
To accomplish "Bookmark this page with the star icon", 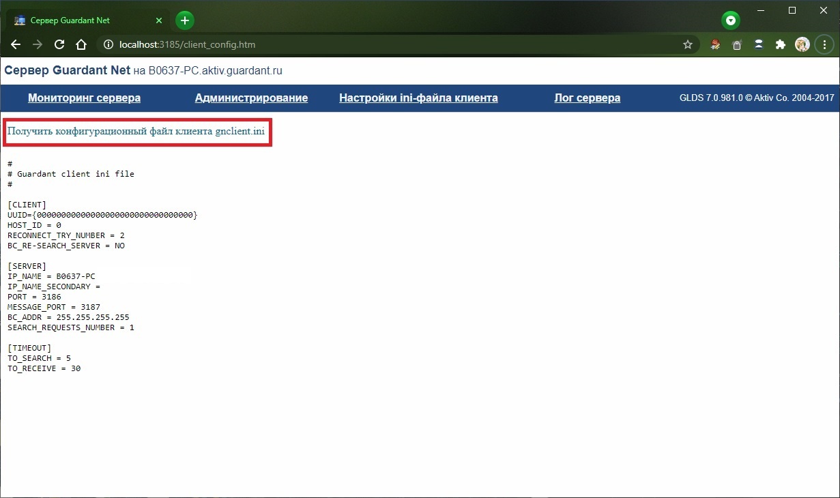I will [687, 45].
